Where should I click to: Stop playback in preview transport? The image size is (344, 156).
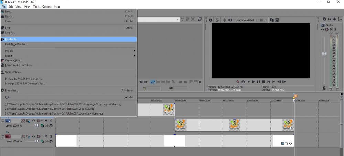point(264,82)
